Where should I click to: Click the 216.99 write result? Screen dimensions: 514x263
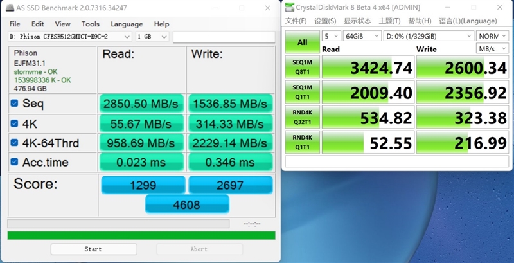click(x=462, y=142)
